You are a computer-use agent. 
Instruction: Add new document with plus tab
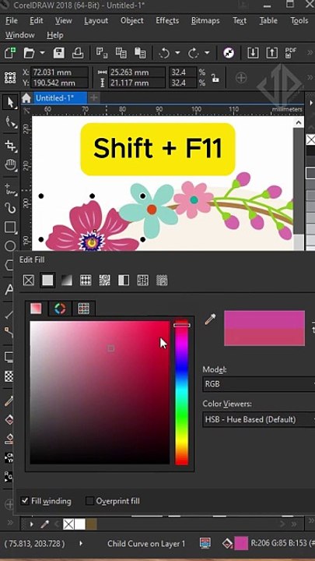click(93, 97)
